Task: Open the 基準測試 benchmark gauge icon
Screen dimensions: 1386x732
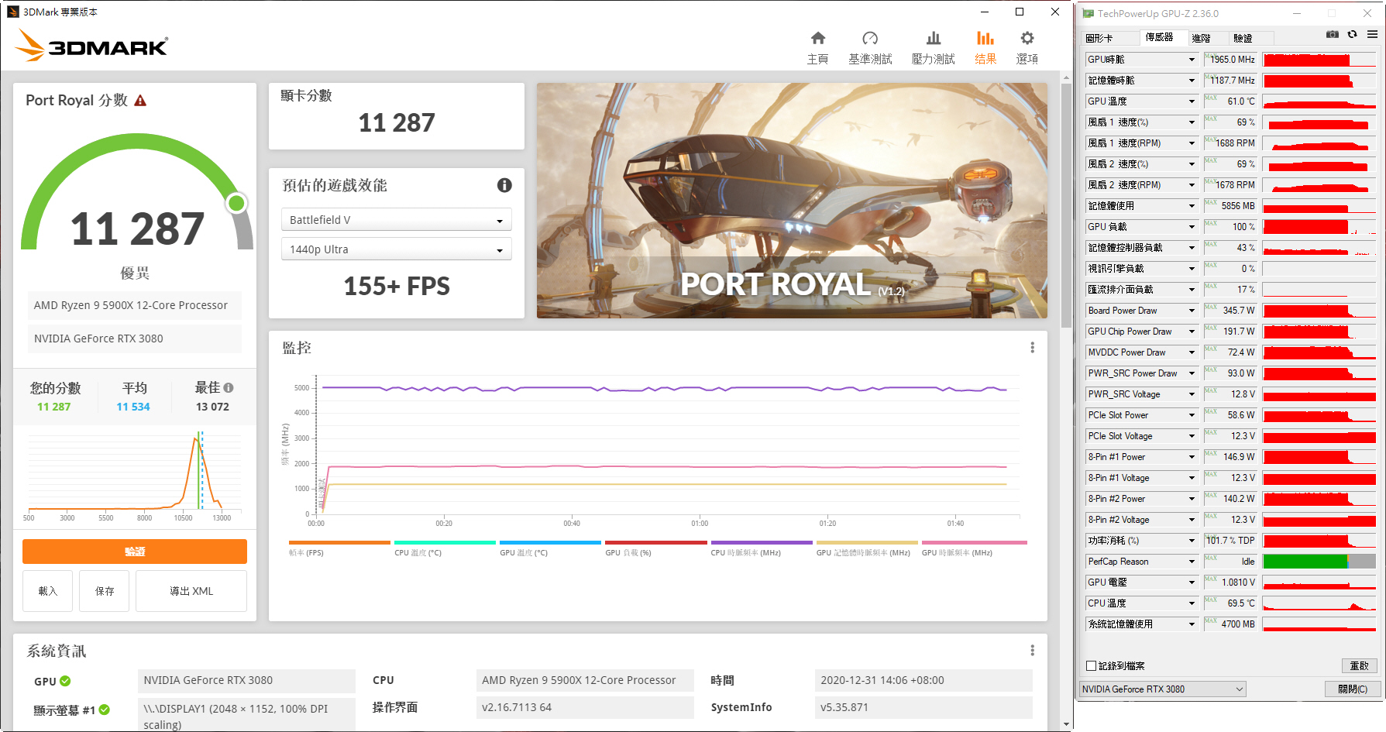Action: pos(870,38)
